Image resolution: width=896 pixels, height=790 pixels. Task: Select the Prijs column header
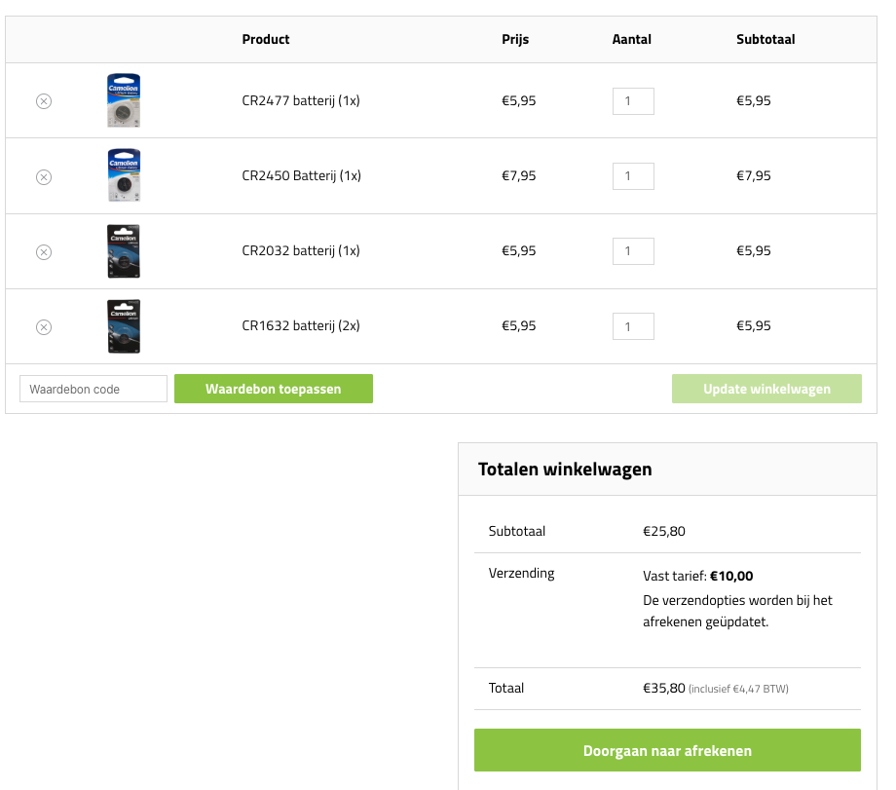[515, 39]
